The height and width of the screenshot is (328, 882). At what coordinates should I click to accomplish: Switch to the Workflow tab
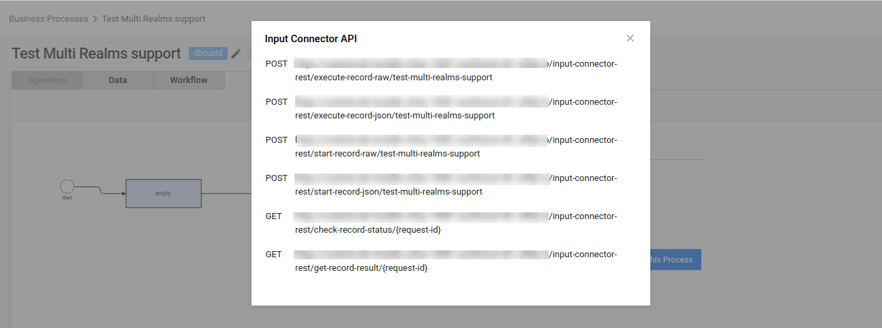click(189, 80)
